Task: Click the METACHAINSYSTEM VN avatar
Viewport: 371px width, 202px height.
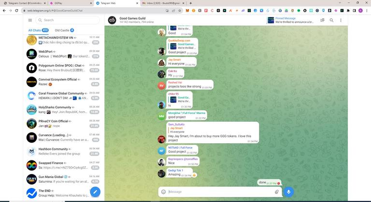Action: [x=31, y=40]
